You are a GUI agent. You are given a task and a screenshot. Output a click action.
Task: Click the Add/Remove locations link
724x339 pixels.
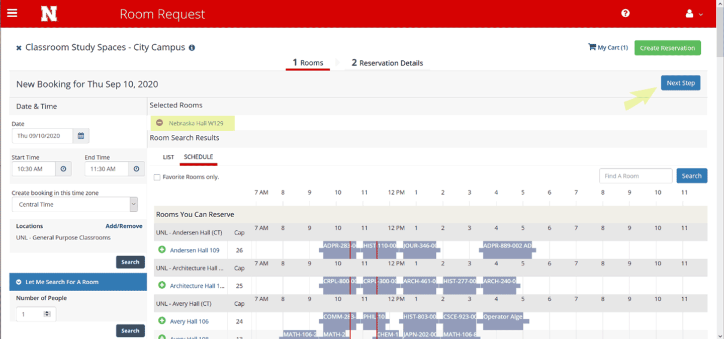124,226
